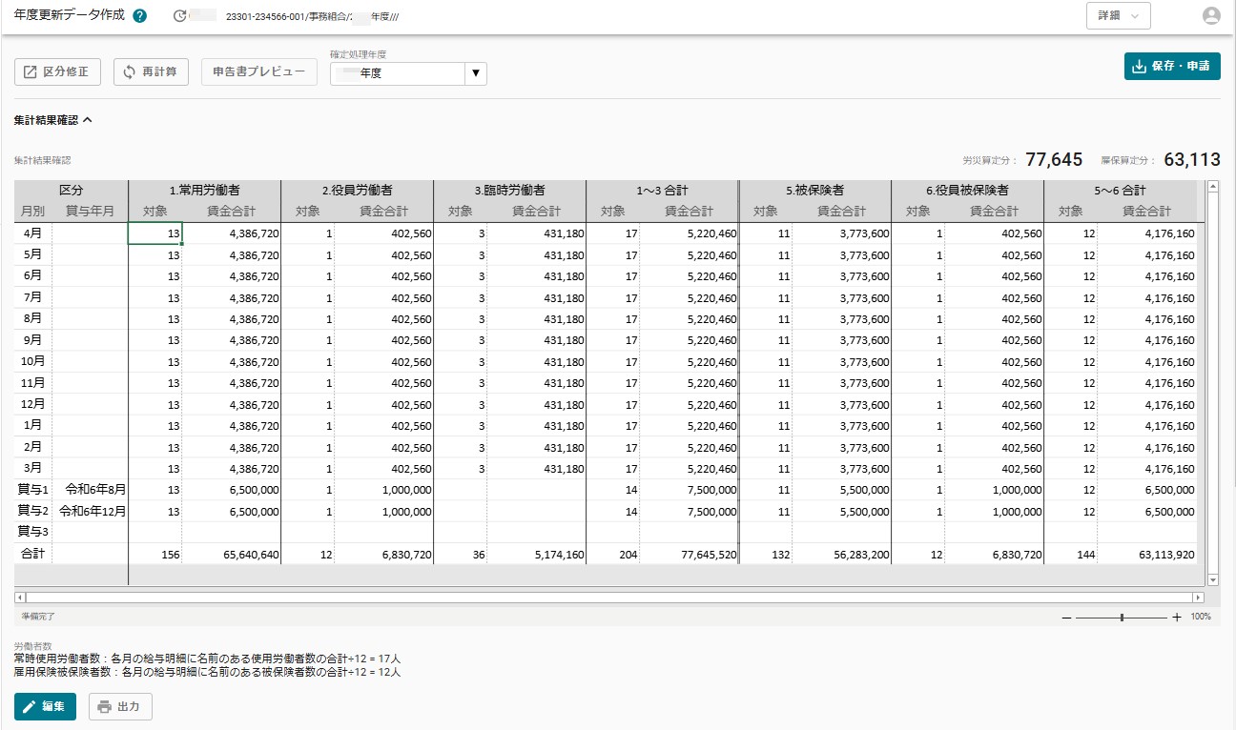
Task: Click total 65,640,640 cell
Action: (232, 554)
